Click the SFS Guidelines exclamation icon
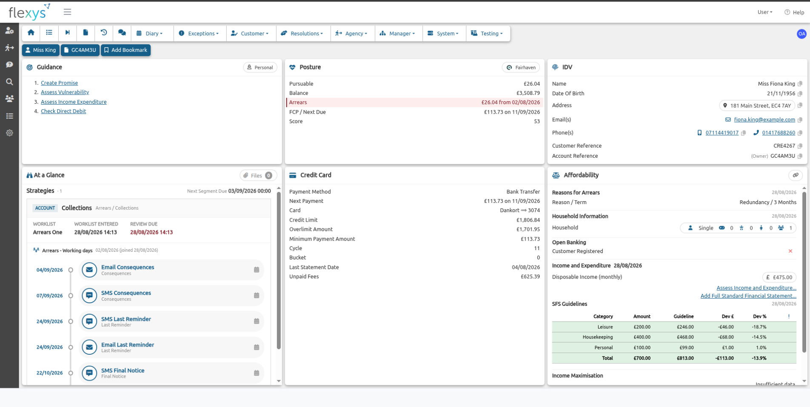Image resolution: width=810 pixels, height=407 pixels. click(x=789, y=316)
